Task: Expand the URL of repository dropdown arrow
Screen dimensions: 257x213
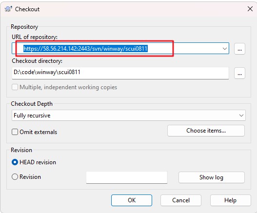Action: point(224,49)
